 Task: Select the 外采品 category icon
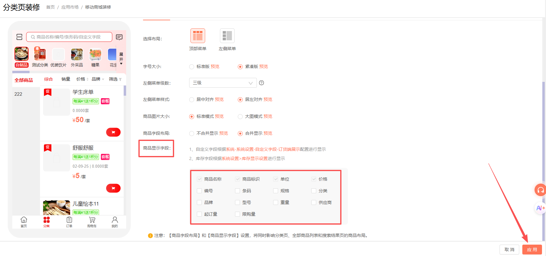[77, 54]
